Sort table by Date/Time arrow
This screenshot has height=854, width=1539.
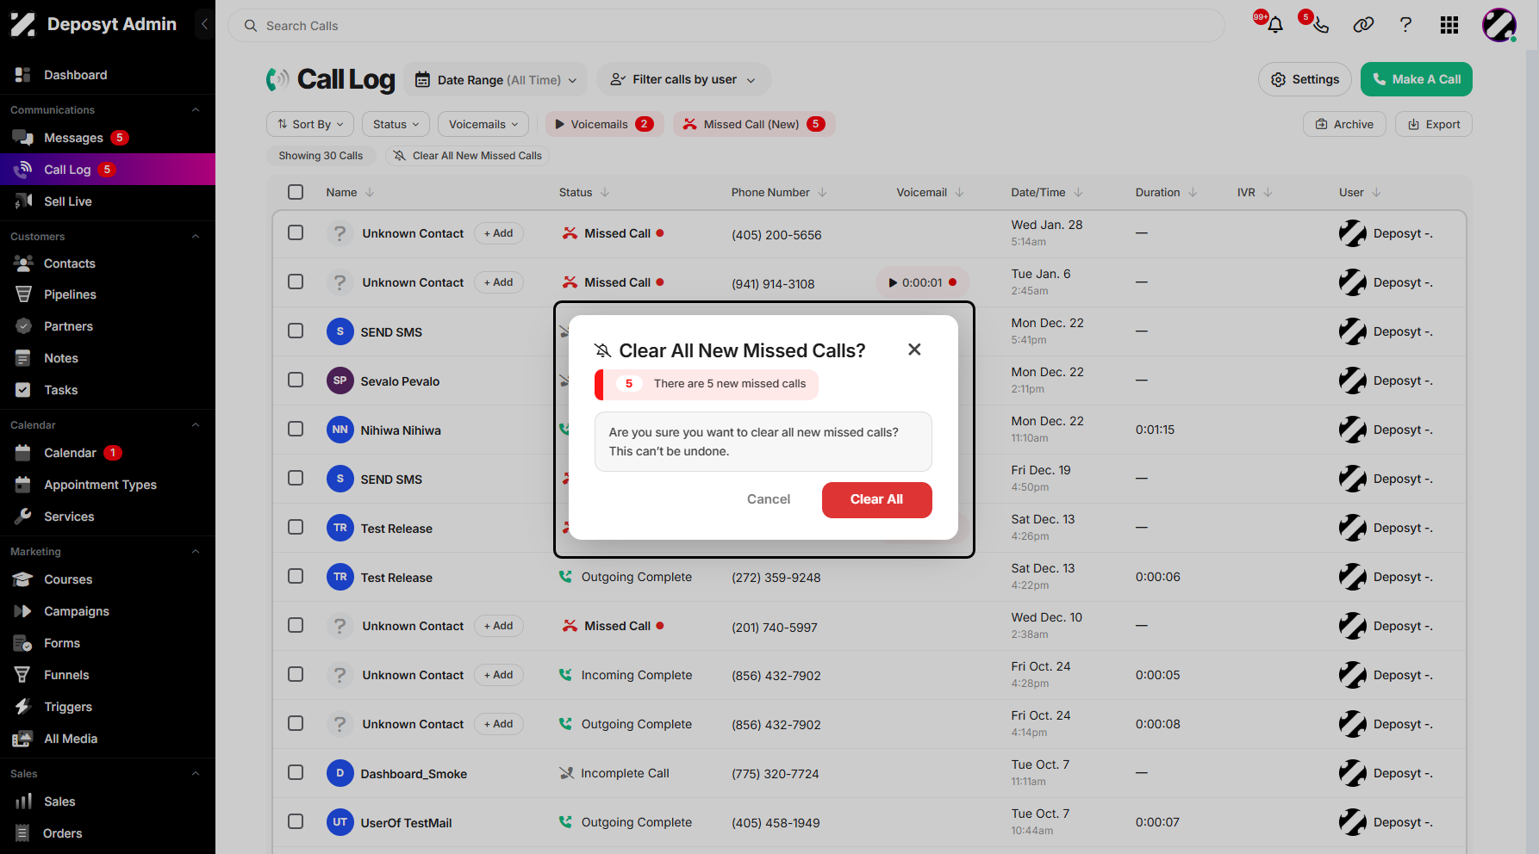[x=1078, y=192]
